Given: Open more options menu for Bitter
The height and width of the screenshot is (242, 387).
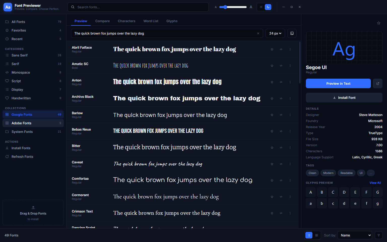Looking at the screenshot, I should tap(290, 147).
